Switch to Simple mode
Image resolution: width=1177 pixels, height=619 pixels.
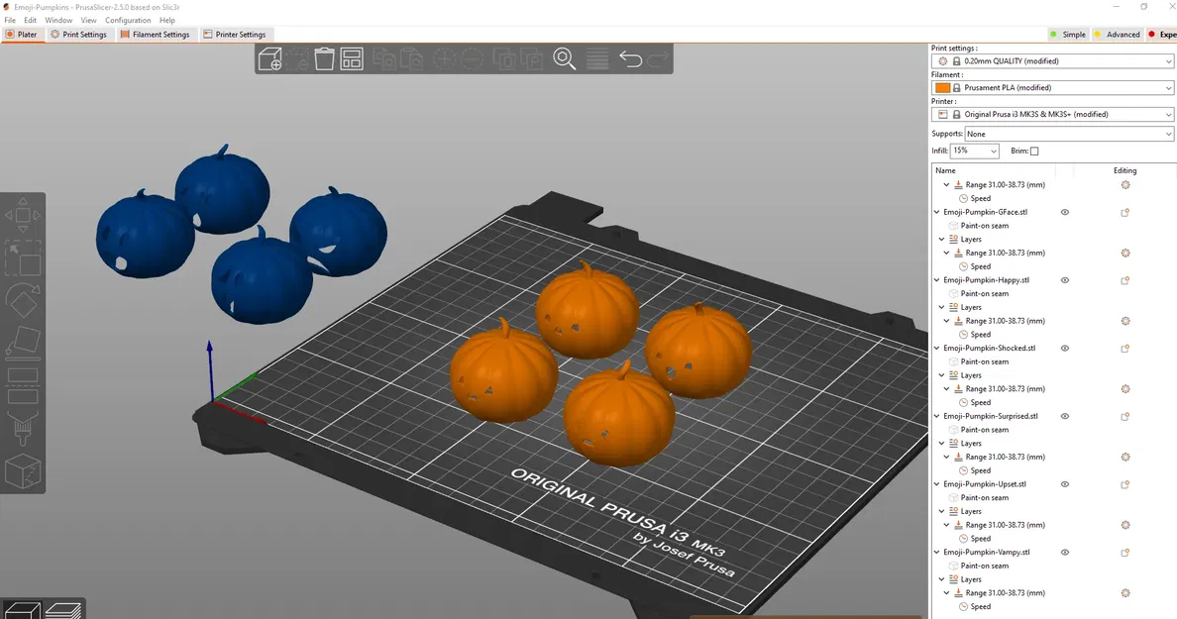(1067, 35)
